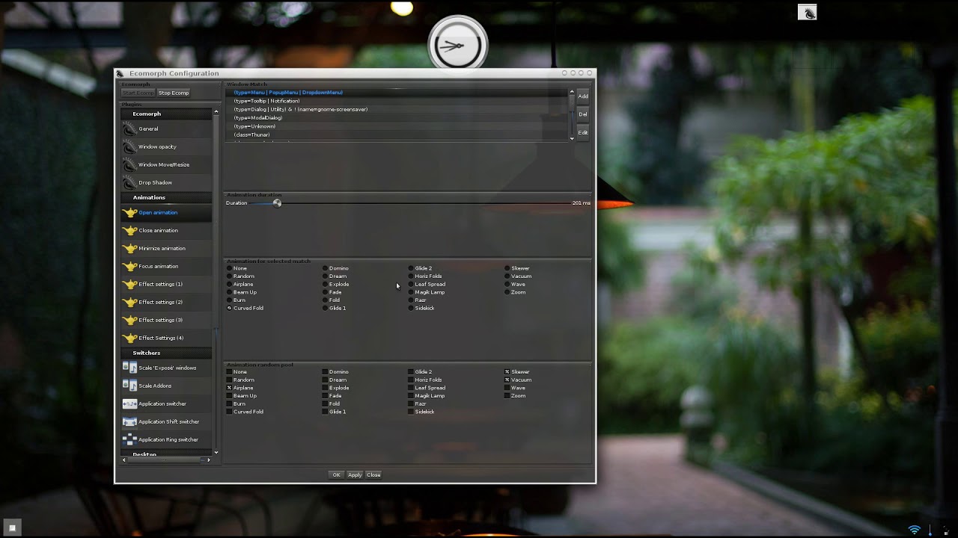Select the Minimize animation lamp icon
The image size is (958, 538).
click(129, 249)
